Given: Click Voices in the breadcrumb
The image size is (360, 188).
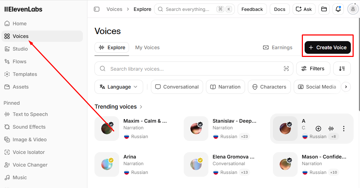Looking at the screenshot, I should click(114, 9).
